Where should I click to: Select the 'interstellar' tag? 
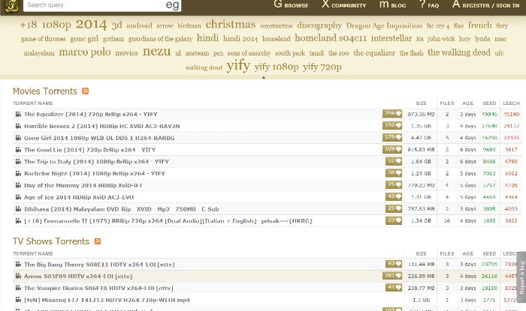pyautogui.click(x=391, y=38)
